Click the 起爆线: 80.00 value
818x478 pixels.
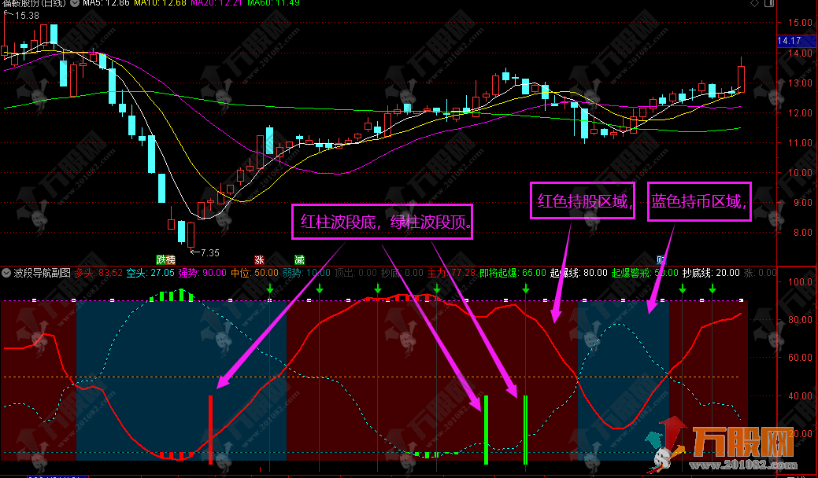click(579, 273)
